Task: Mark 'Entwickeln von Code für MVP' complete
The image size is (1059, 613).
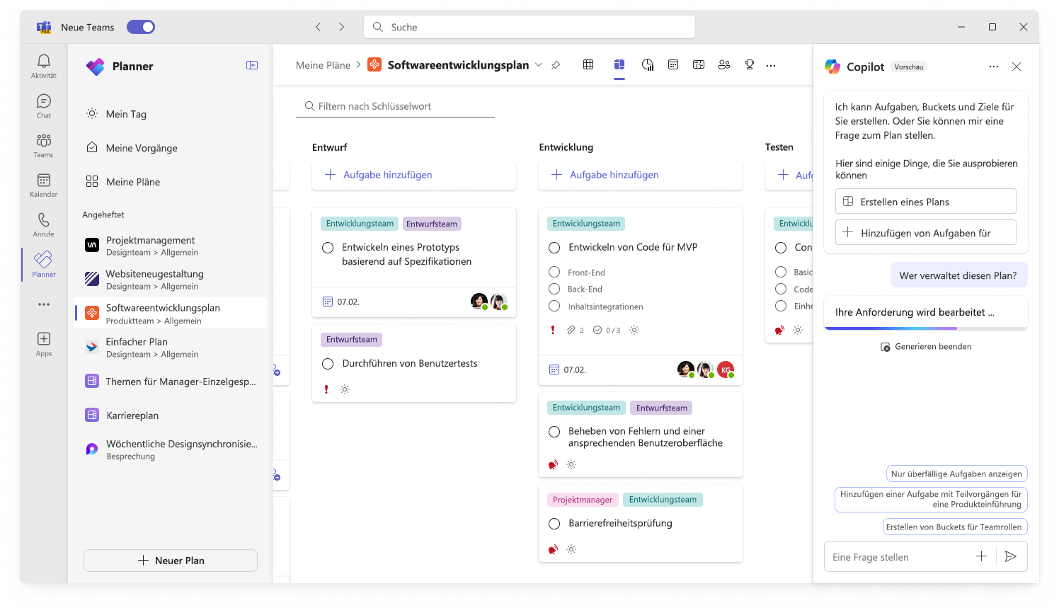Action: (554, 248)
